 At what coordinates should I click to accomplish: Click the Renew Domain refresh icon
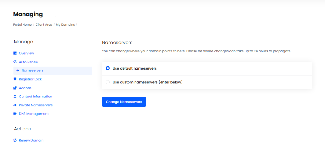15,140
